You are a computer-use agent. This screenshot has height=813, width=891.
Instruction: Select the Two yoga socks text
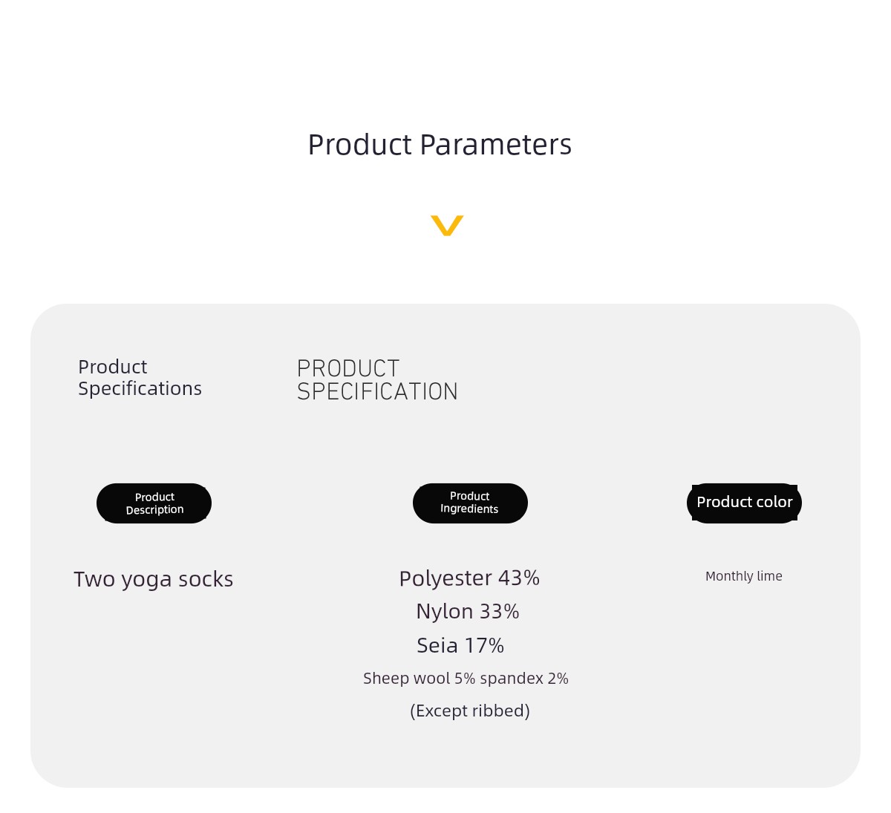(154, 580)
